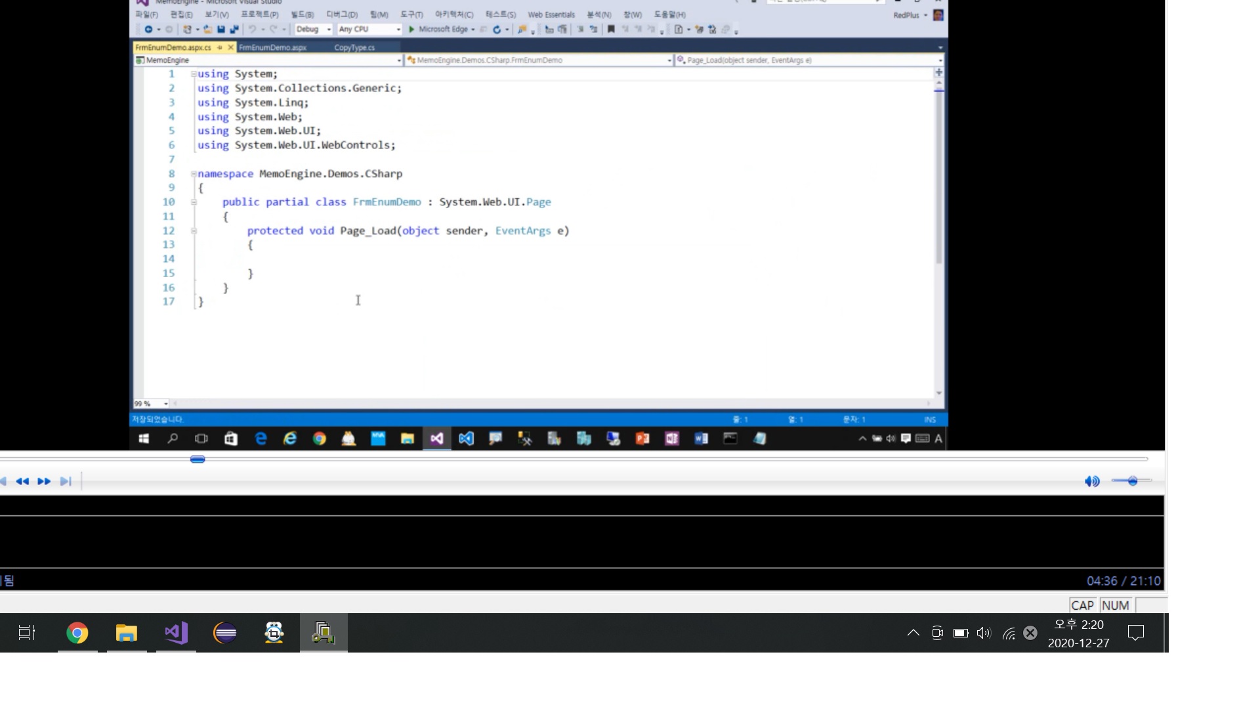Viewport: 1260px width, 709px height.
Task: Click Internet Explorer icon in recorded taskbar
Action: point(289,439)
